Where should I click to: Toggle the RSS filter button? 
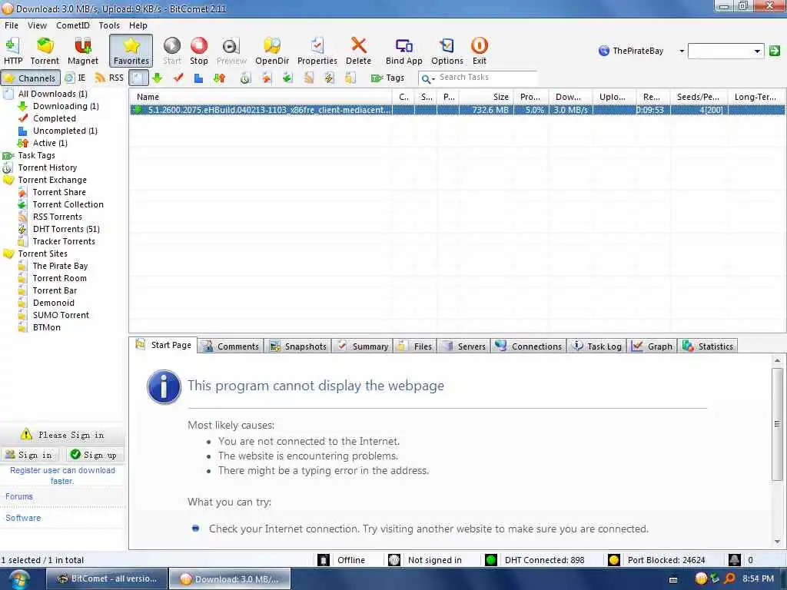[109, 78]
